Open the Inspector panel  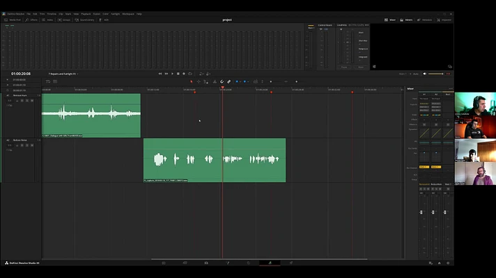click(444, 20)
